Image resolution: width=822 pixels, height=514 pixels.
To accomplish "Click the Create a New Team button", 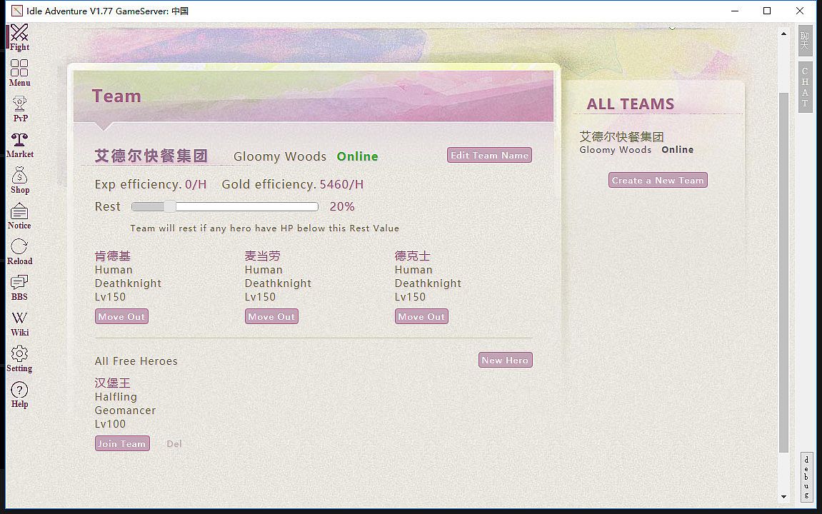I will (658, 180).
